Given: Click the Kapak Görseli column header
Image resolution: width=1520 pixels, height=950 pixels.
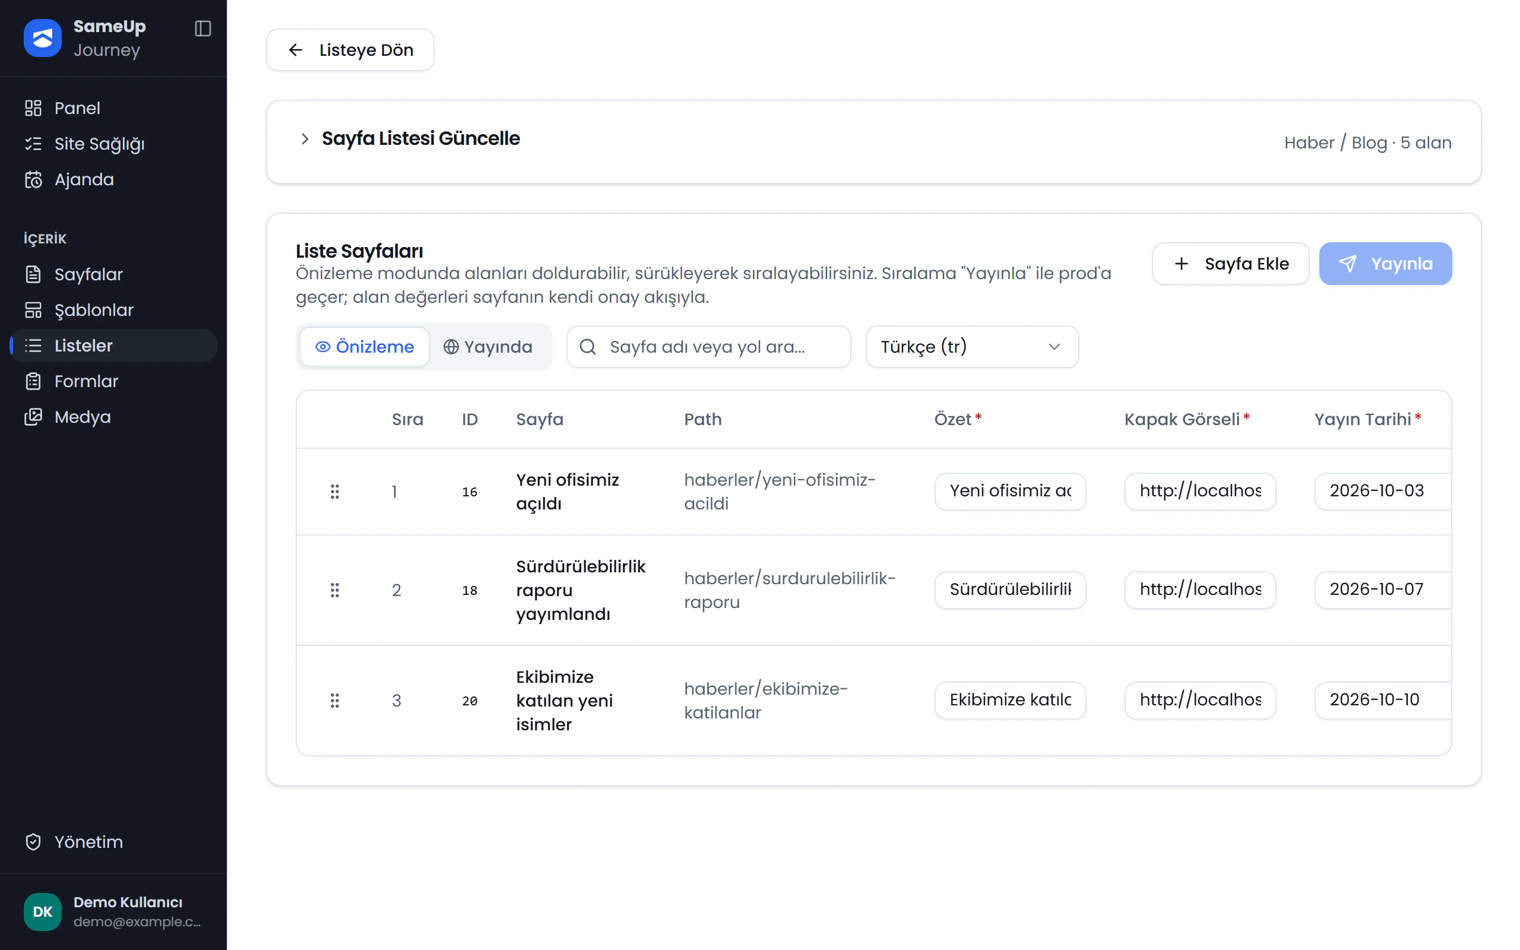Looking at the screenshot, I should (x=1186, y=419).
